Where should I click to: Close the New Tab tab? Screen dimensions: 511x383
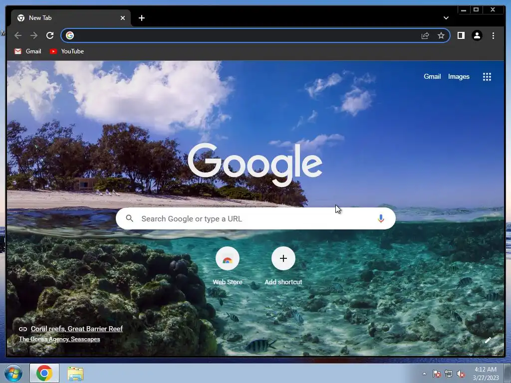(x=123, y=18)
